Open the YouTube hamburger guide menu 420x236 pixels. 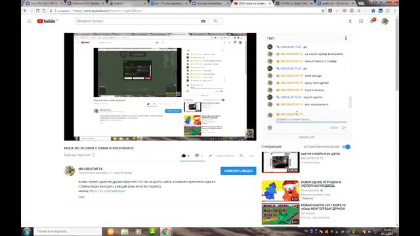(29, 21)
